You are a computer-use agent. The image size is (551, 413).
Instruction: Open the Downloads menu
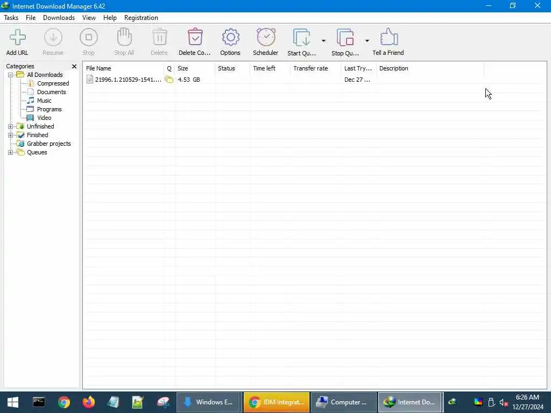point(59,18)
